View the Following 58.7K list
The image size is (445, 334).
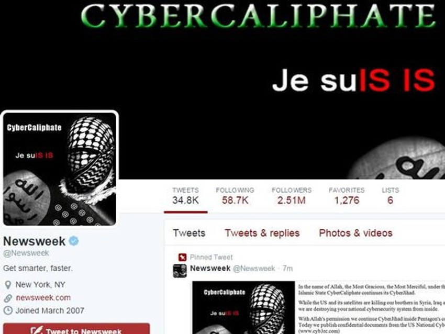pos(235,196)
